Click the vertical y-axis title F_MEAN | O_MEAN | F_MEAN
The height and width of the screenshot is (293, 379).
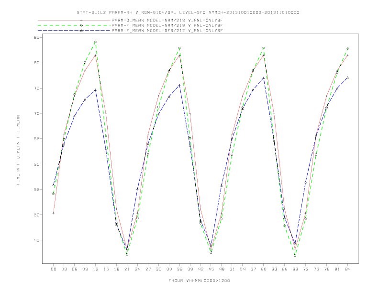pyautogui.click(x=18, y=150)
